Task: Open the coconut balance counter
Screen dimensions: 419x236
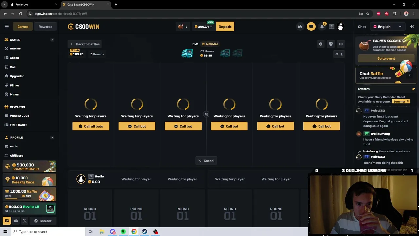Action: (x=183, y=27)
